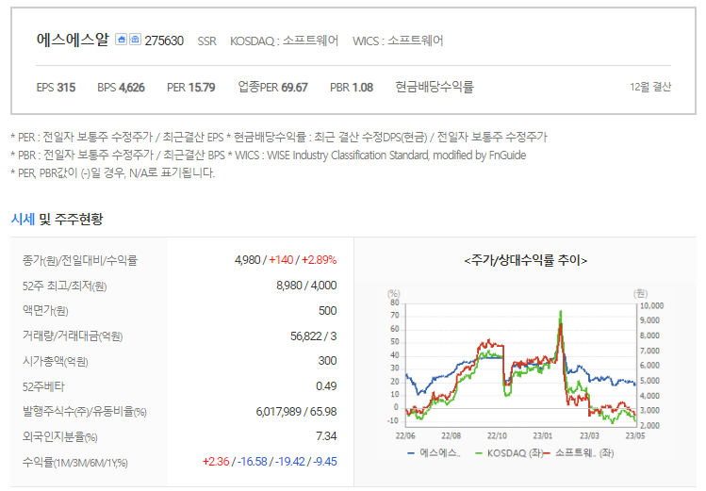Click the N/A로 표기됩니다 footnote
This screenshot has width=706, height=491.
pos(113,172)
